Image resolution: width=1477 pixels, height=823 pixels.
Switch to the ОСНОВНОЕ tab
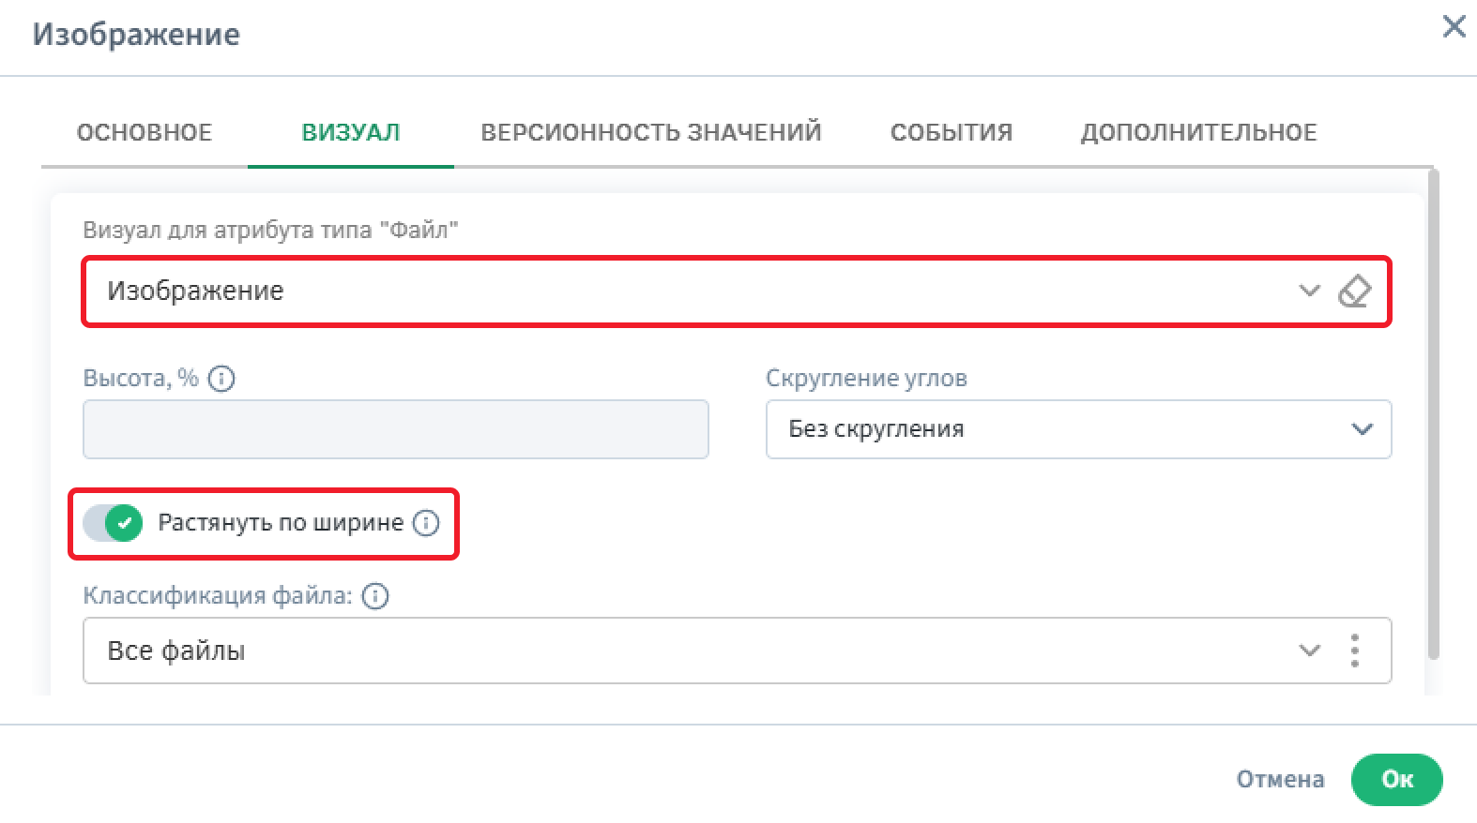point(145,132)
